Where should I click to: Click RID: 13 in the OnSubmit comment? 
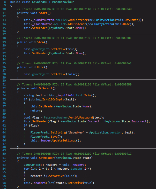click(x=58, y=84)
